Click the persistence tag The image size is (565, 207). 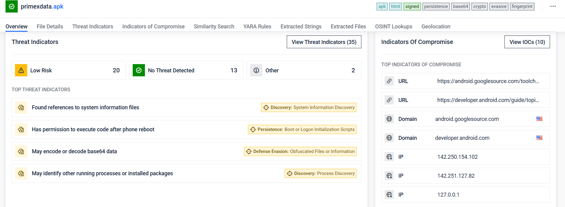click(436, 6)
